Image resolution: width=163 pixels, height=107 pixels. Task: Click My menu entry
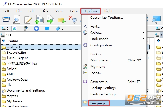pos(114,66)
